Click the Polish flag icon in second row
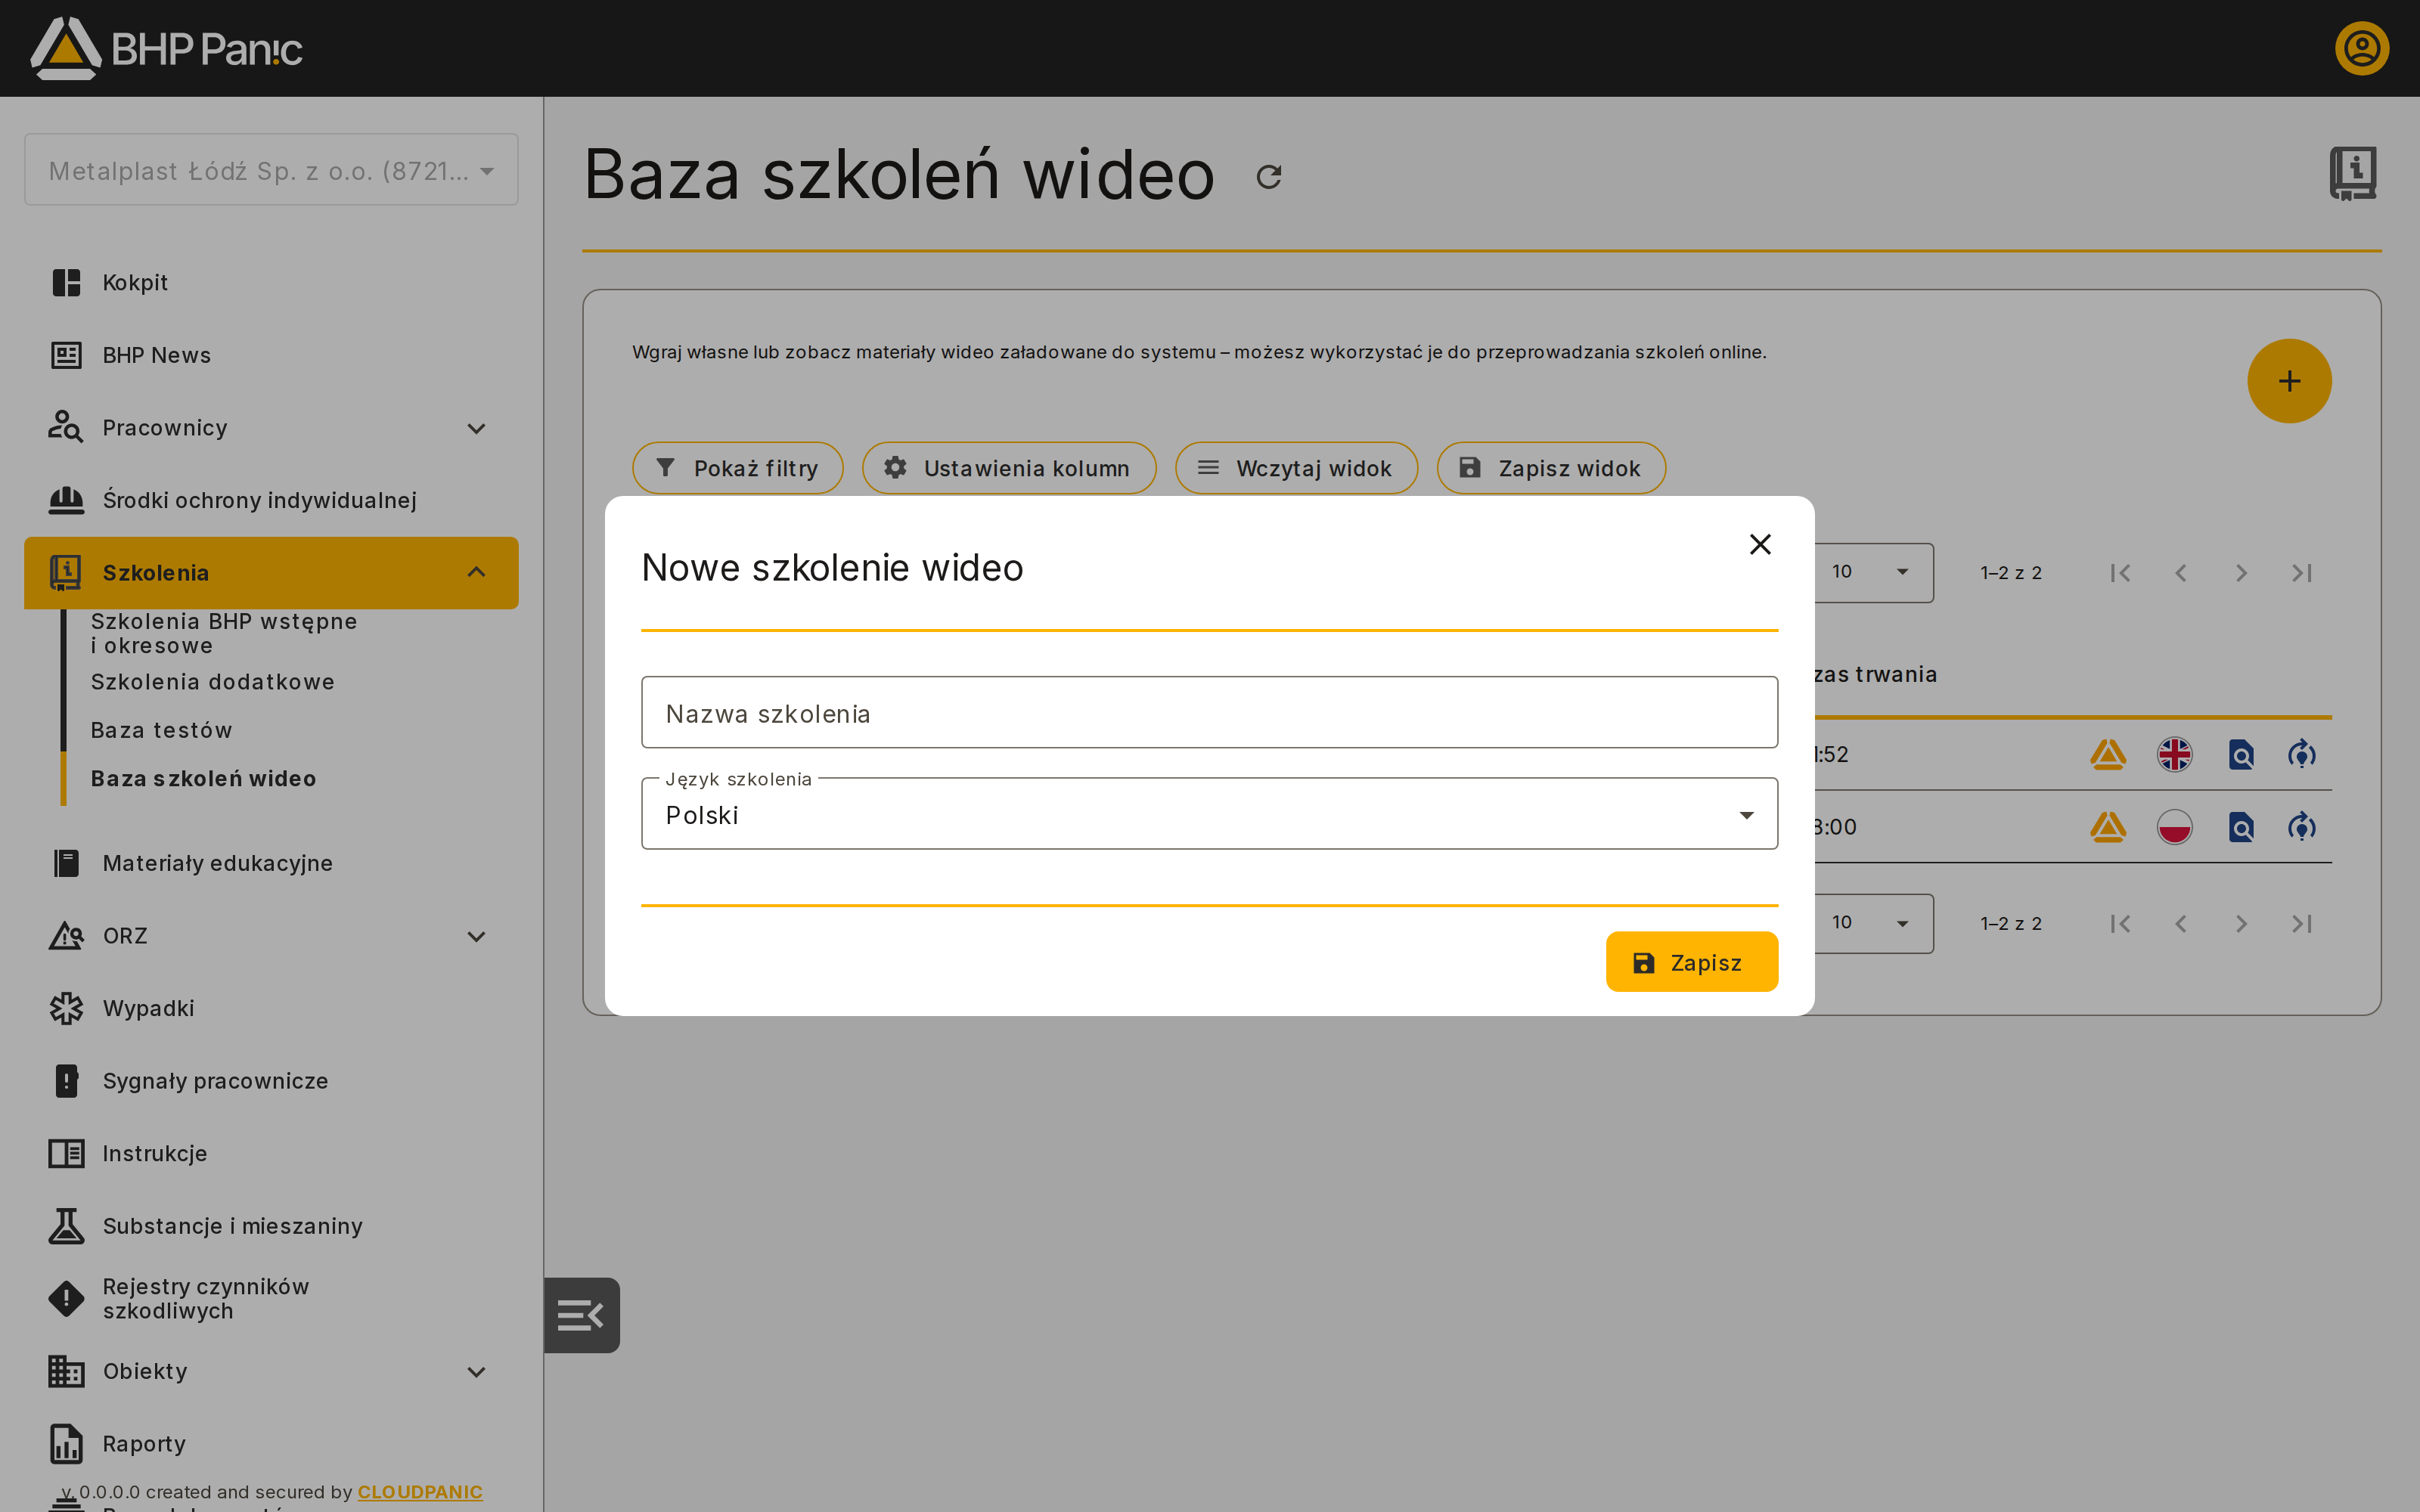The width and height of the screenshot is (2420, 1512). coord(2175,827)
